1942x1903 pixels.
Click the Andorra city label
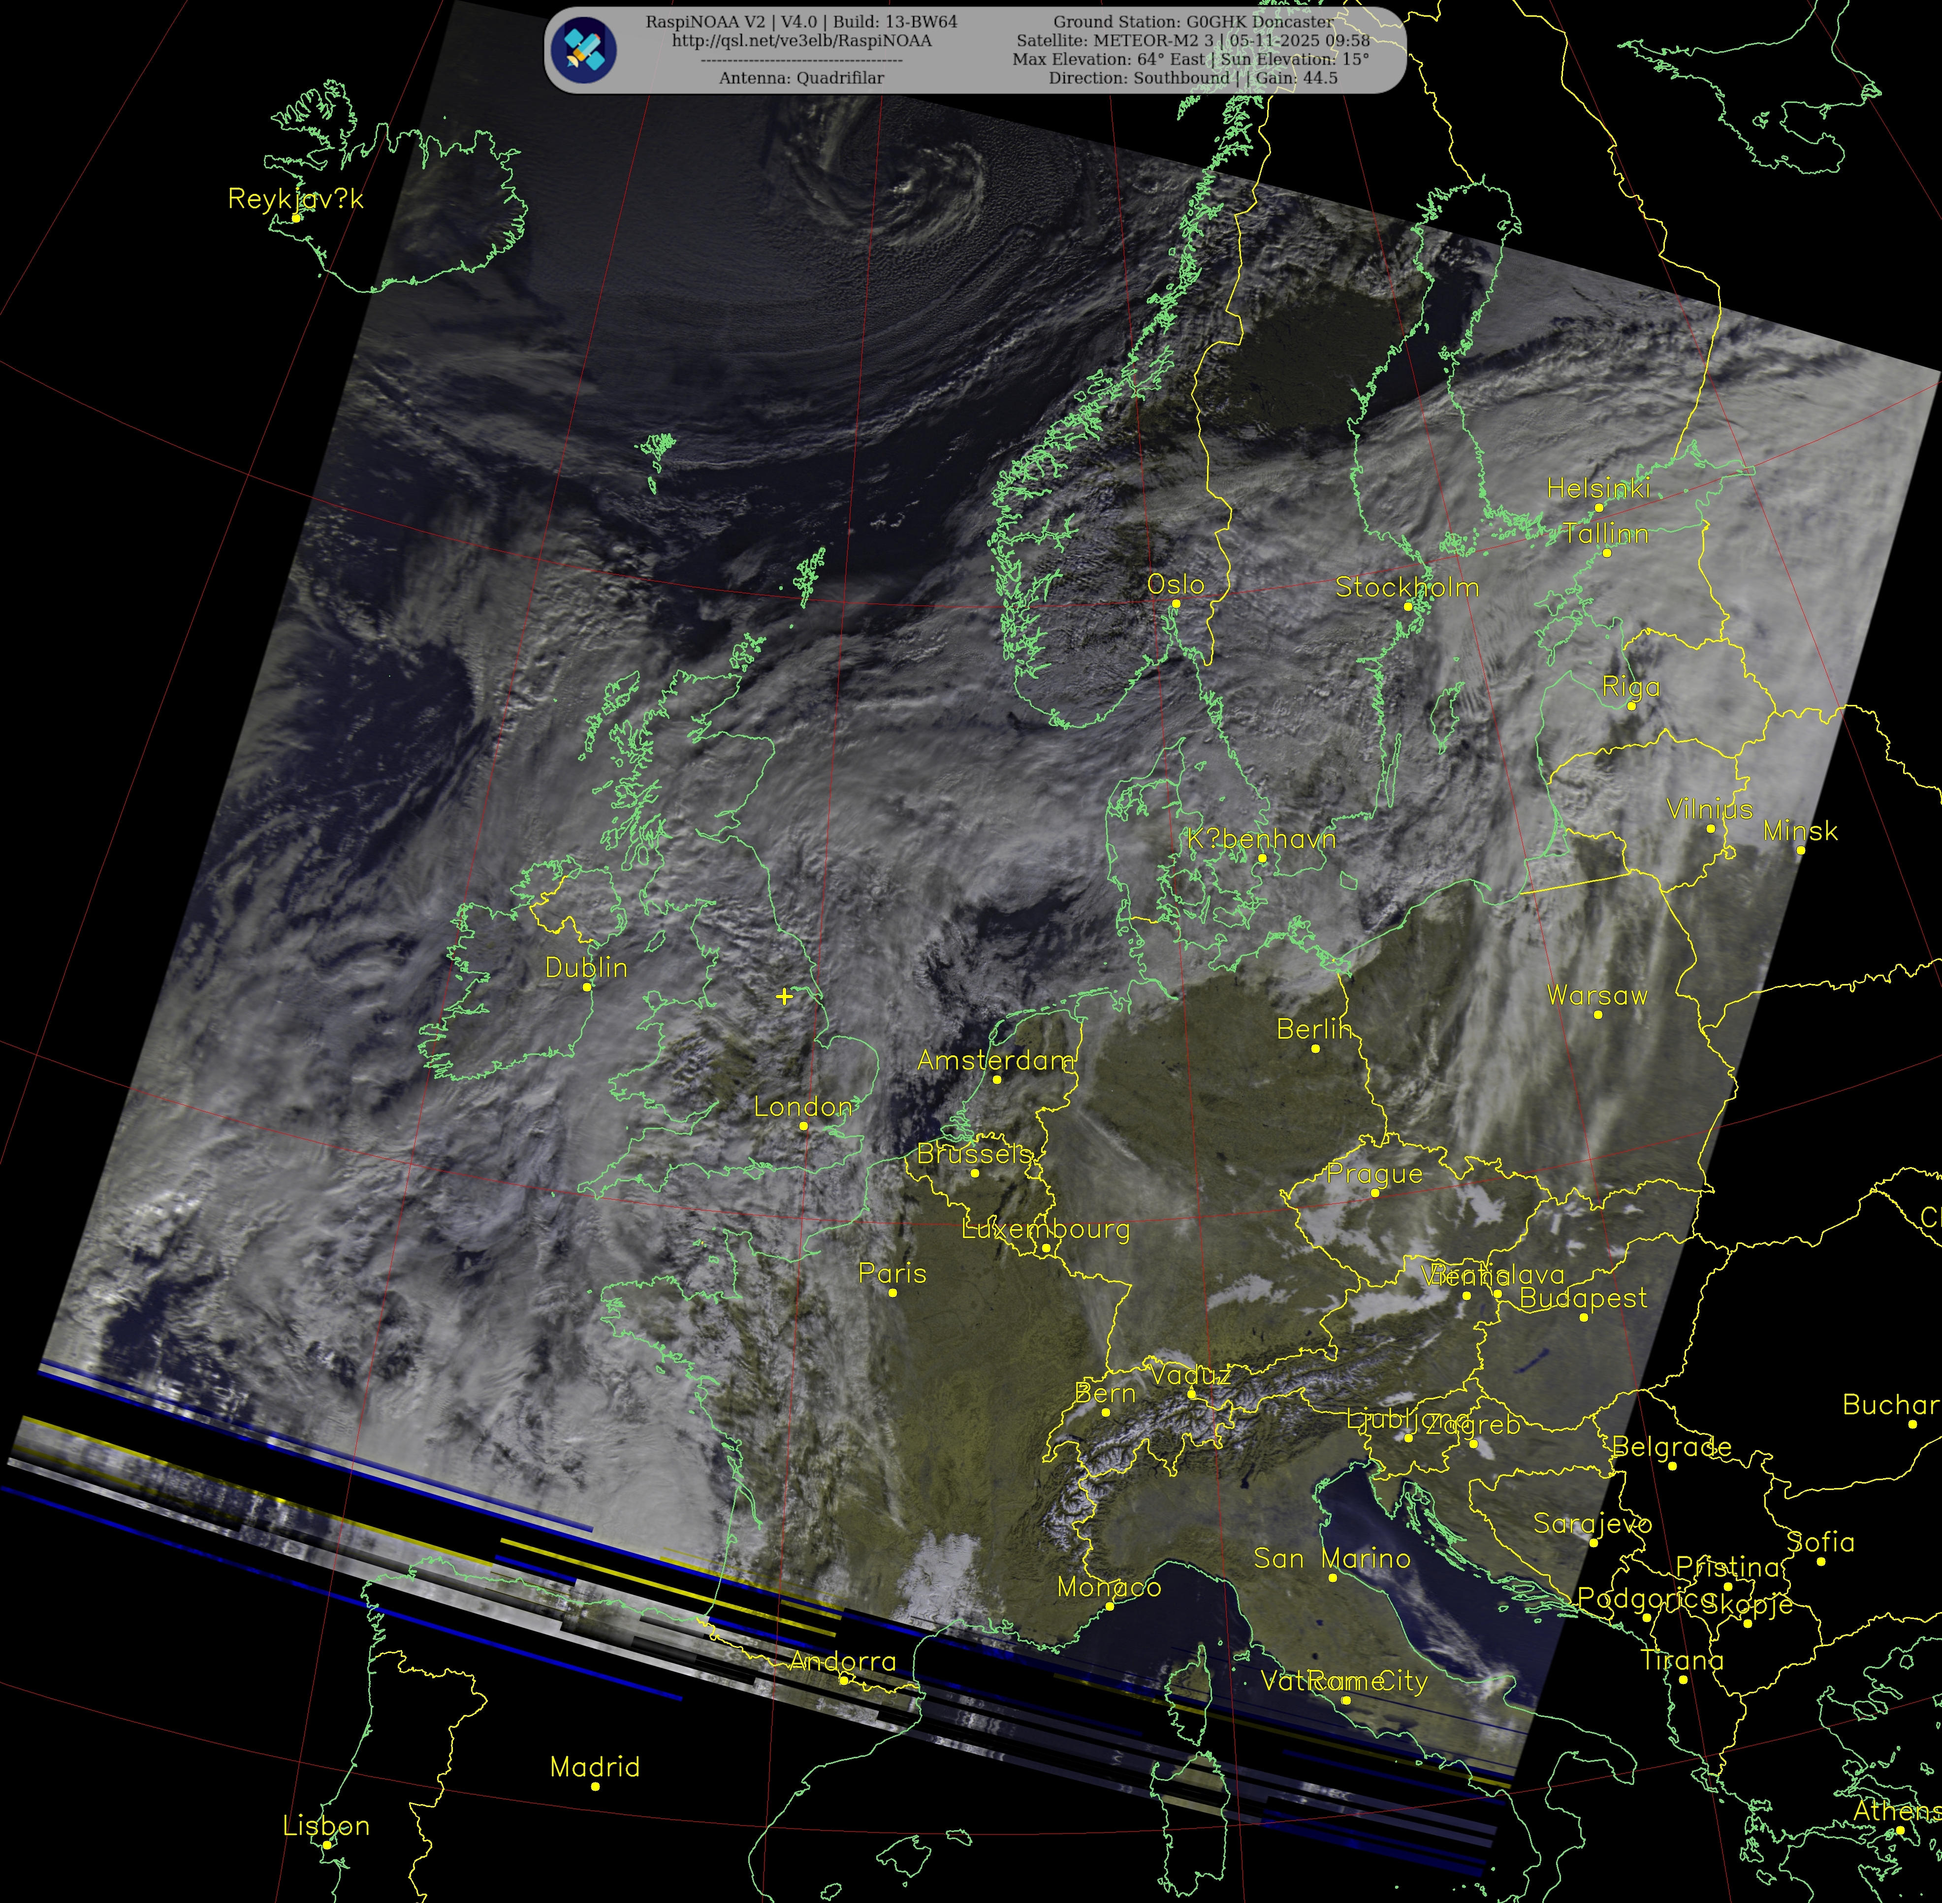click(843, 1661)
